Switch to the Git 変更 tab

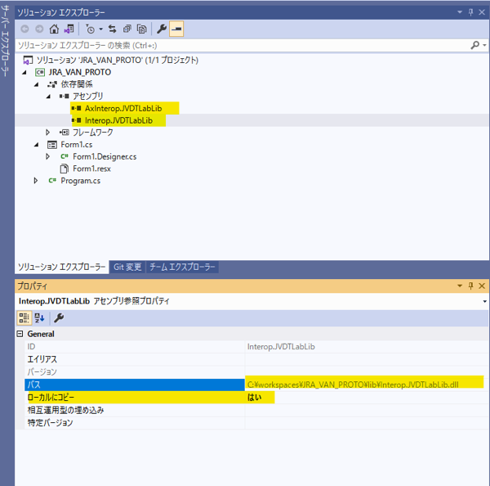coord(127,267)
